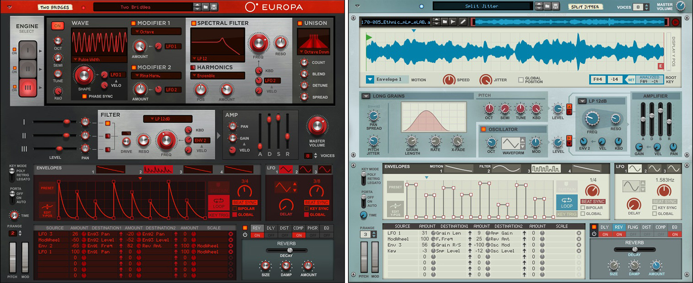Viewport: 693px width, 283px height.
Task: Select Engine II in Europa
Action: pyautogui.click(x=27, y=68)
